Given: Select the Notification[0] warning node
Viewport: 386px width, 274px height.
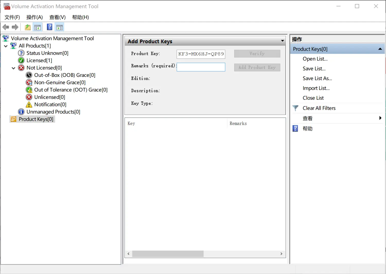Looking at the screenshot, I should [x=50, y=104].
